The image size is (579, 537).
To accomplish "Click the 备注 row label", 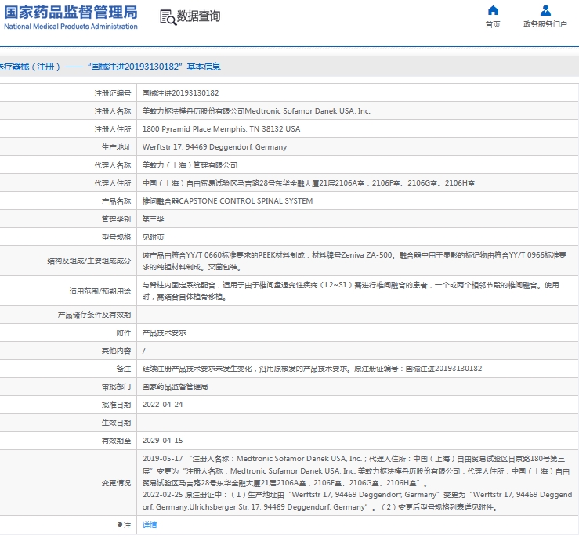I will 124,369.
